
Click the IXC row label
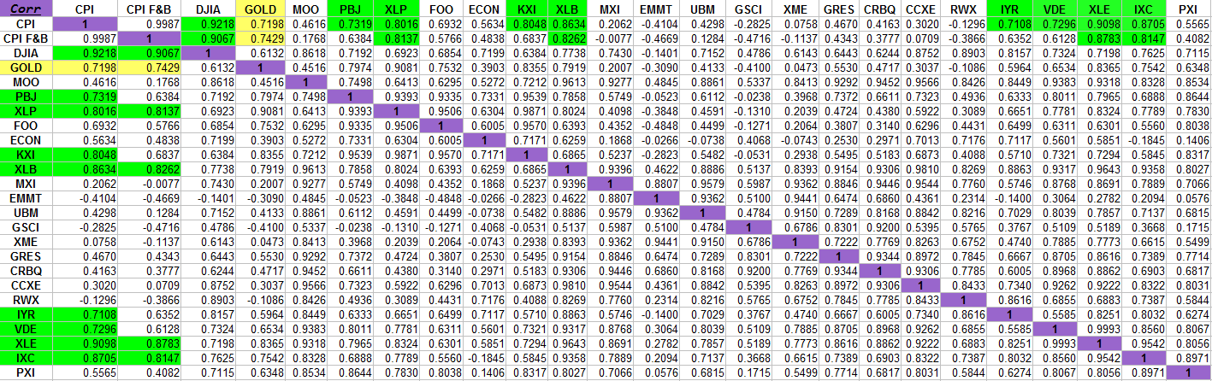click(x=26, y=359)
